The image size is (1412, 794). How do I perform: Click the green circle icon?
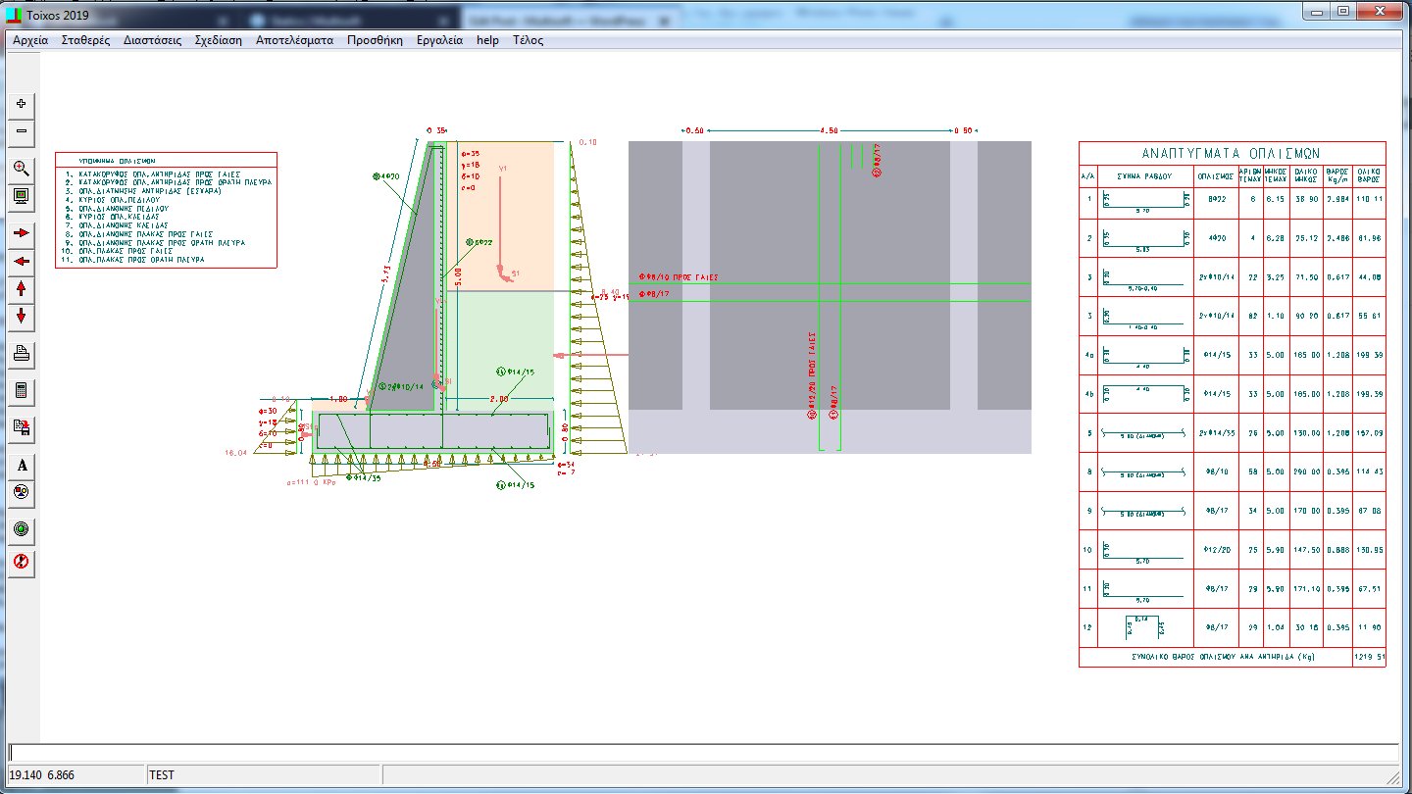pos(22,530)
